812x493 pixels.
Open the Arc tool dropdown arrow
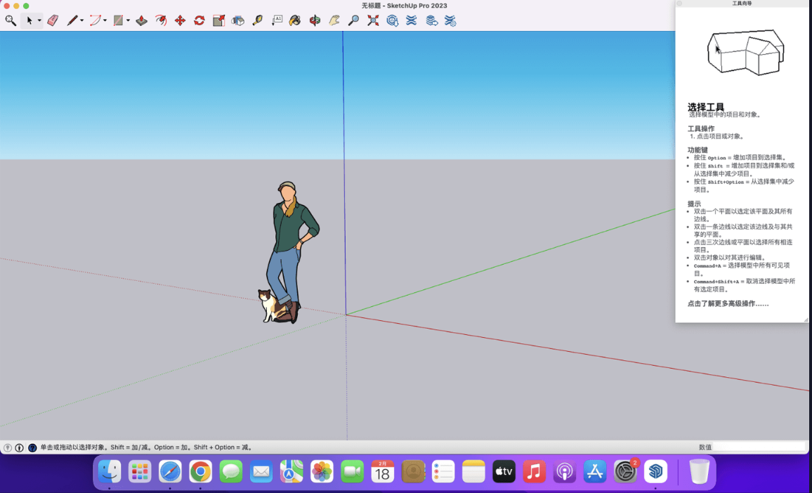tap(105, 21)
